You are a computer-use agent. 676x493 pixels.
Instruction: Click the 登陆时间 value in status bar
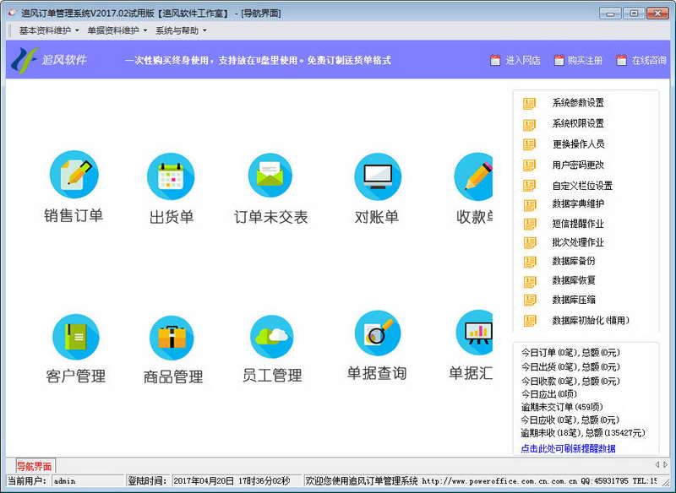[x=237, y=481]
